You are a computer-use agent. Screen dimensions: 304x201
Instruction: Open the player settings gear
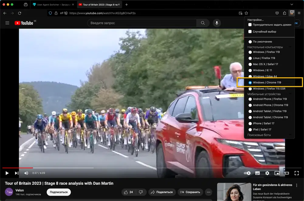point(267,173)
